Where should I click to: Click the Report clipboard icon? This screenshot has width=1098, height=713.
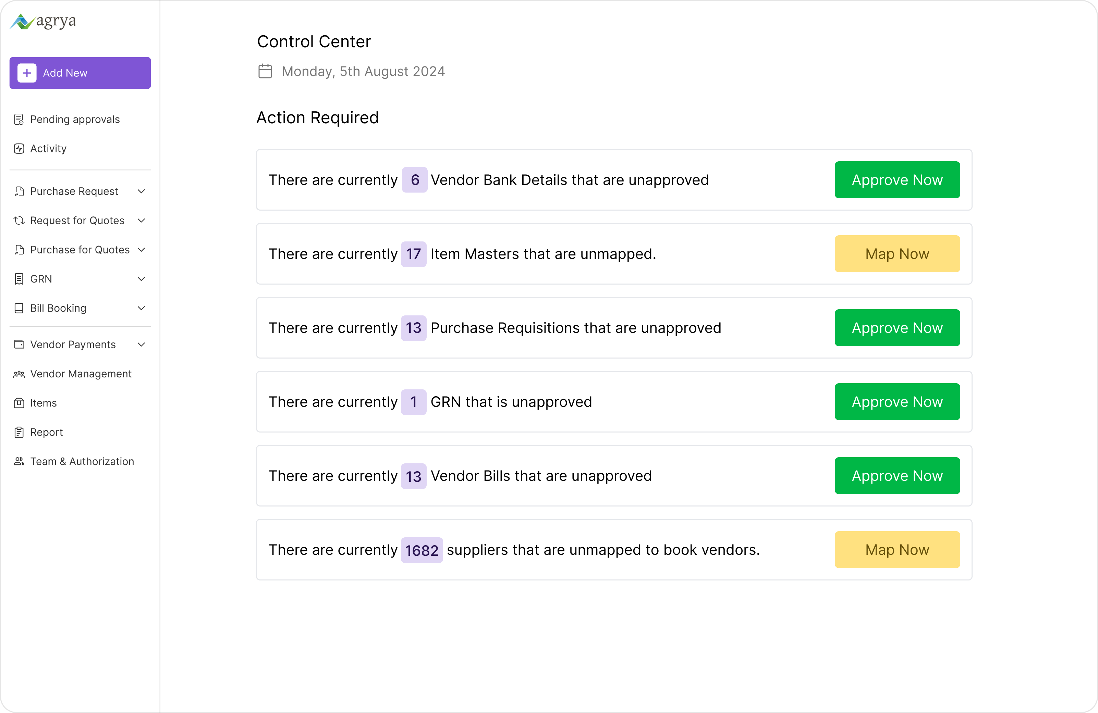coord(19,432)
